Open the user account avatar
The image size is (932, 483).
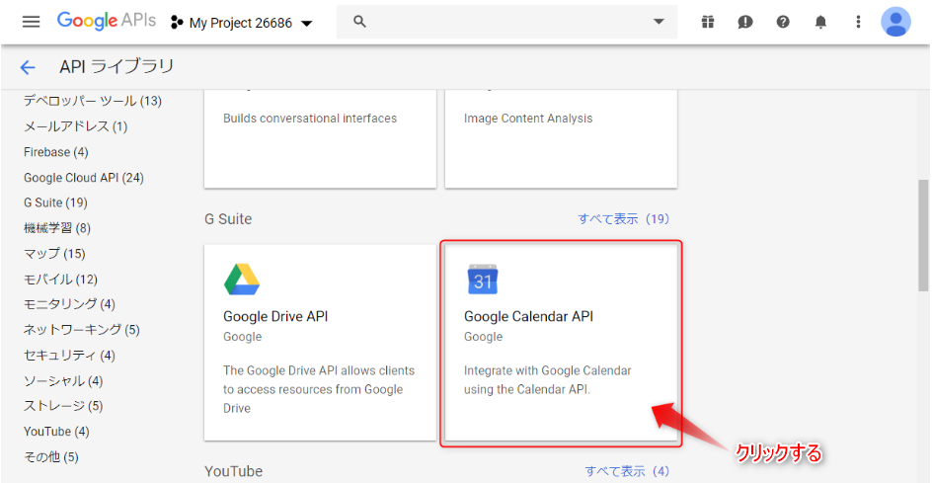(895, 22)
